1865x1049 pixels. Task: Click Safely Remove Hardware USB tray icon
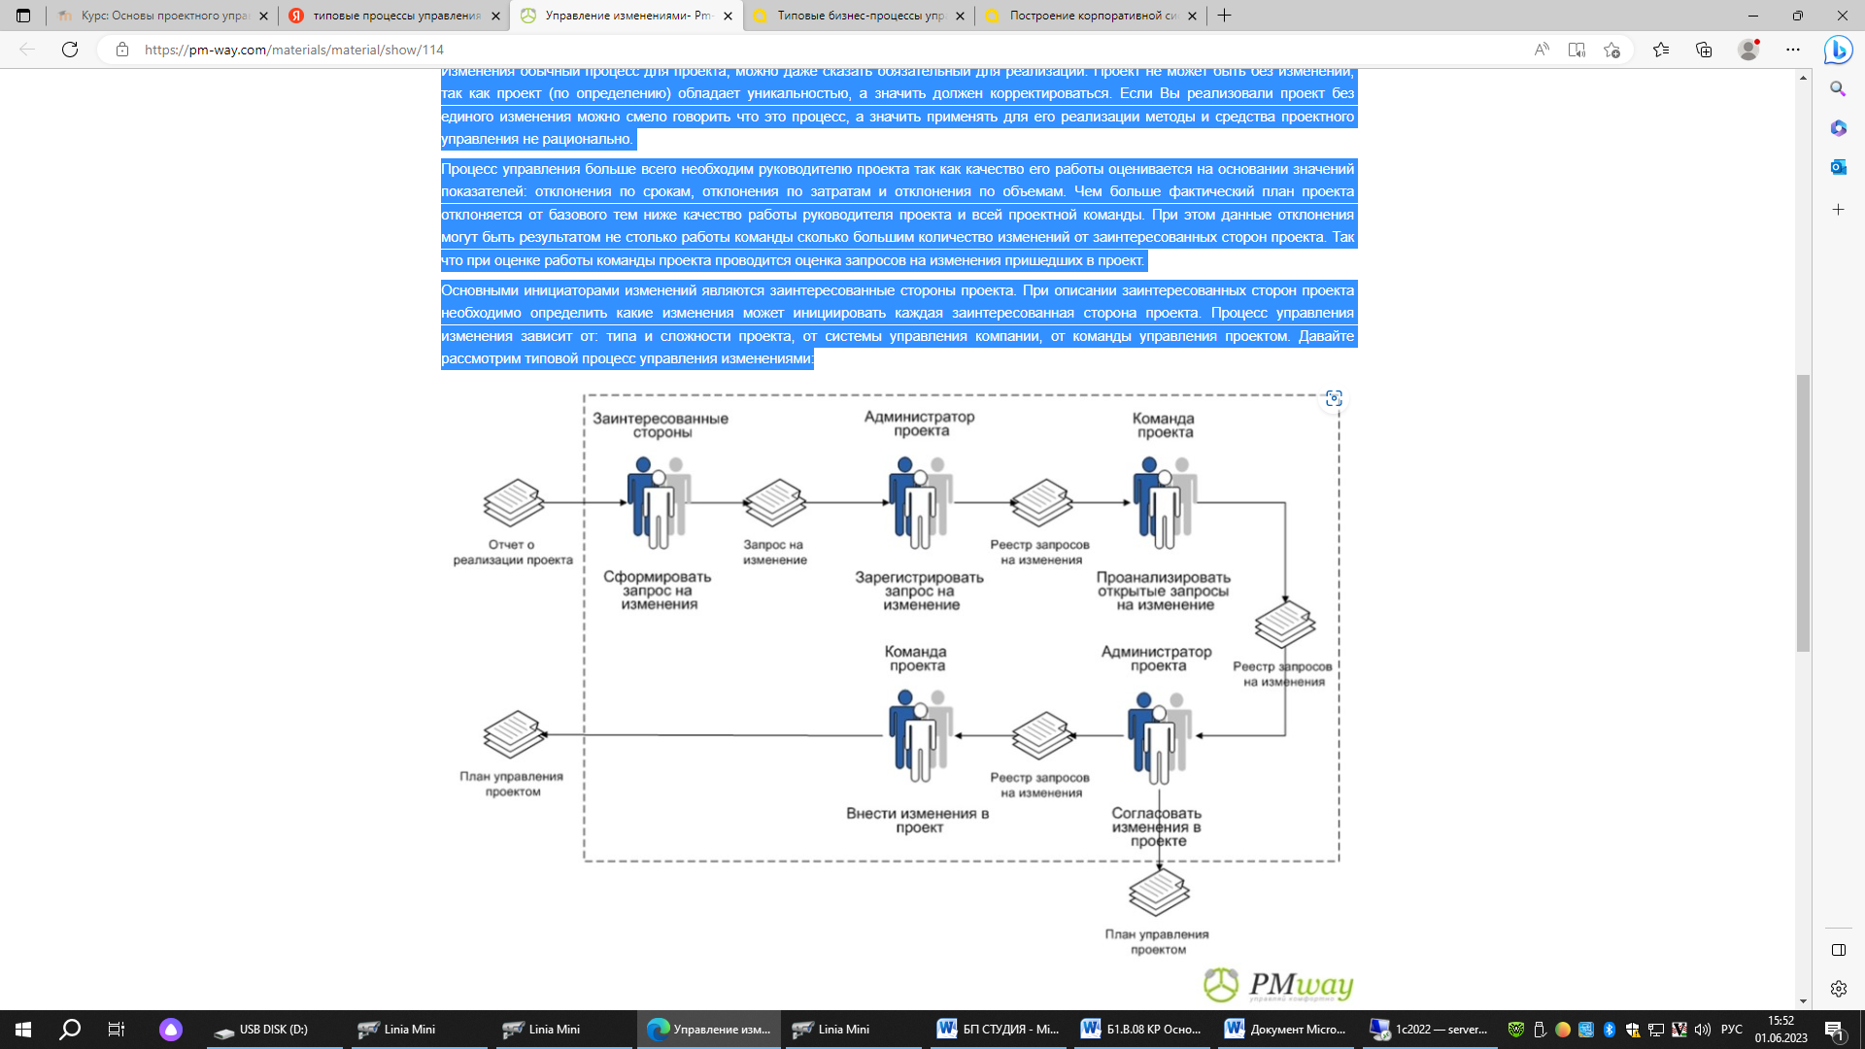[1540, 1030]
